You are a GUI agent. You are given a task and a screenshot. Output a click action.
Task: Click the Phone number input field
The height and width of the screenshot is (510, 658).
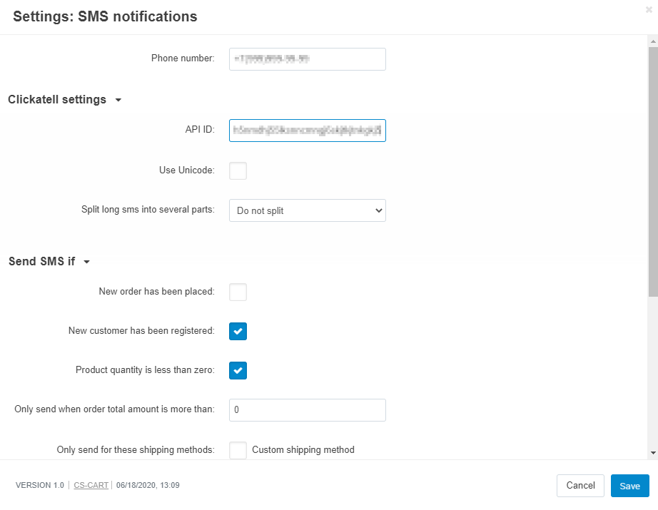tap(307, 59)
